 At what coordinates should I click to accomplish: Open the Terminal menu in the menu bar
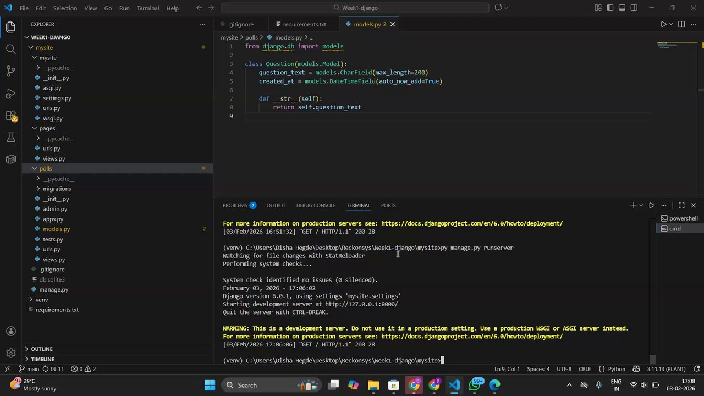[148, 8]
